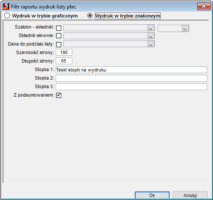Enable the Składnik słownie checkbox

point(59,36)
